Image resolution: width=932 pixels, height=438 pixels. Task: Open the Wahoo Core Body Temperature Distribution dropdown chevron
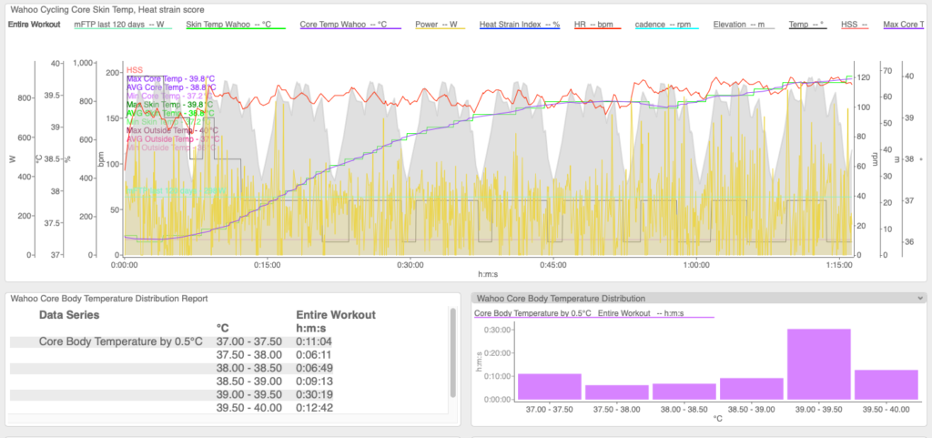point(920,299)
